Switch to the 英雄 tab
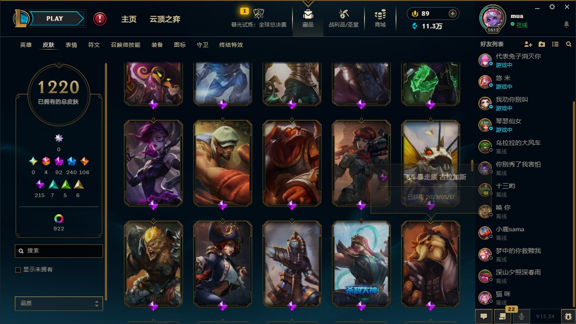The height and width of the screenshot is (324, 576). [26, 45]
